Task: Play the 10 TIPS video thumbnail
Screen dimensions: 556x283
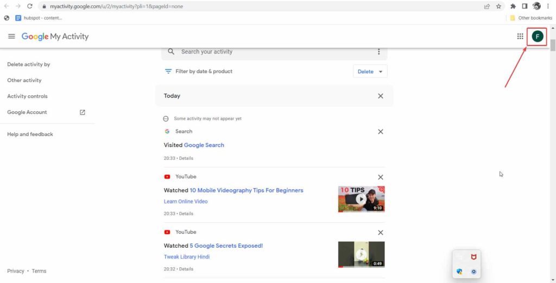Action: [x=361, y=199]
